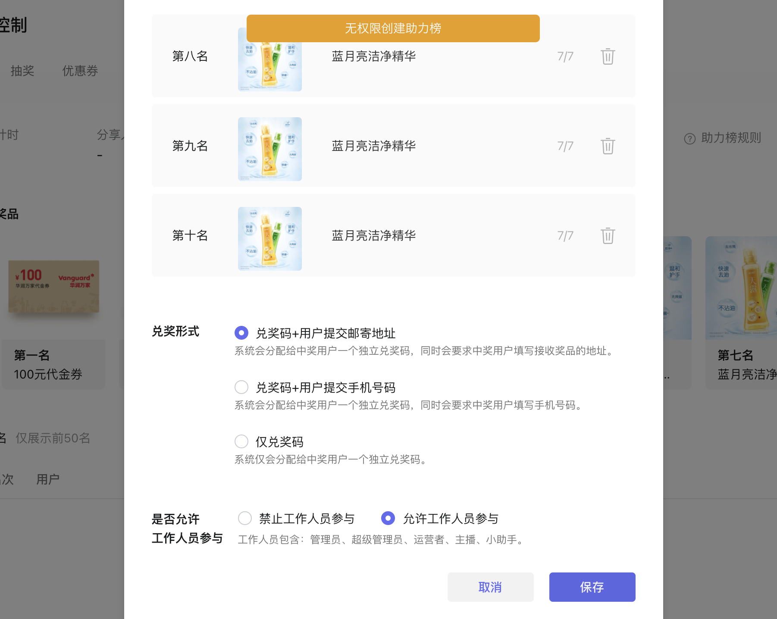Click 蓝月亮洁净精华 in the 第九名 row
The image size is (777, 619).
374,146
